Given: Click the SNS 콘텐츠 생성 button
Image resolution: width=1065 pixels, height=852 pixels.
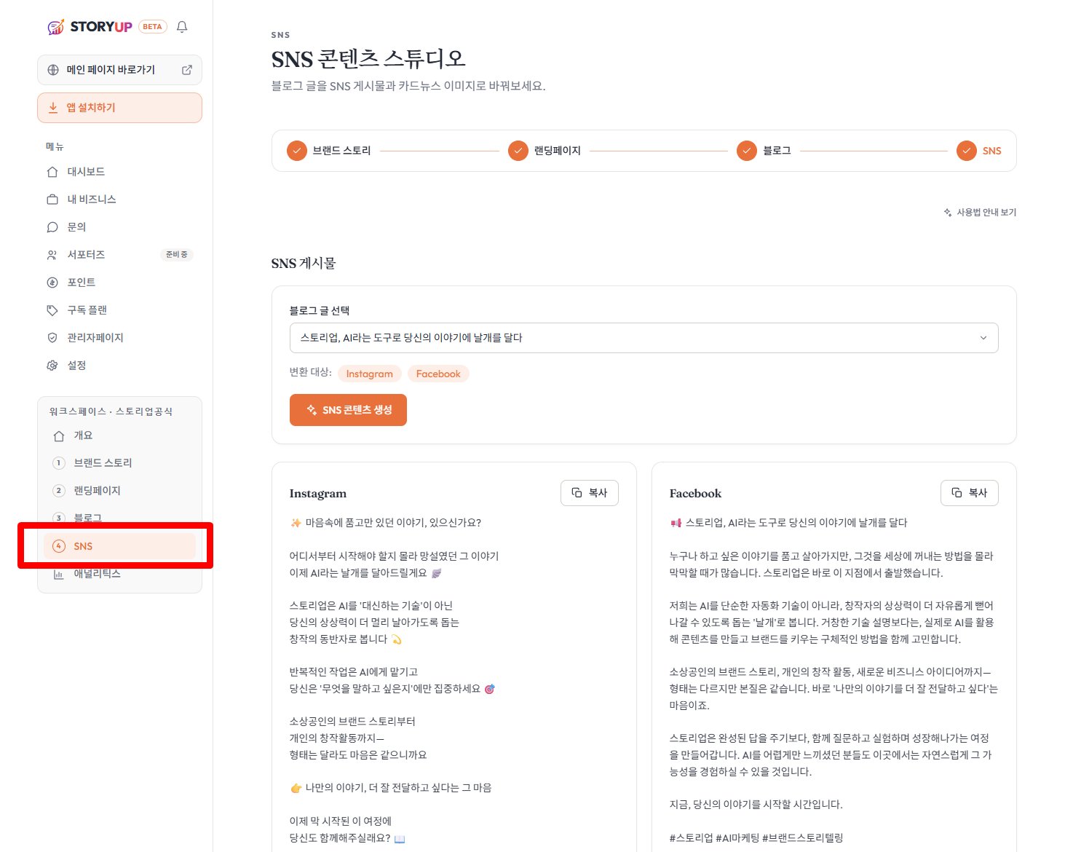Looking at the screenshot, I should (x=348, y=410).
